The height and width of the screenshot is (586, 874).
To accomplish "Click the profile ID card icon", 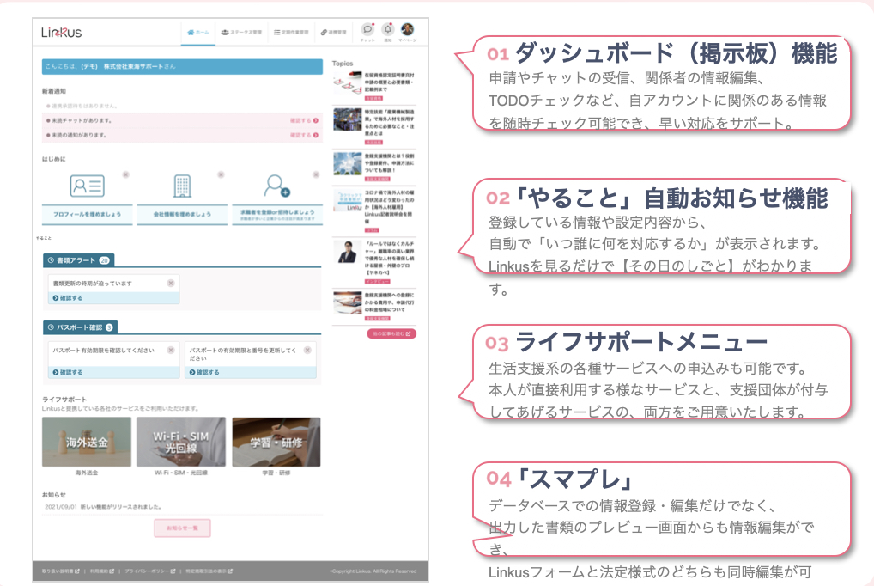I will (88, 186).
